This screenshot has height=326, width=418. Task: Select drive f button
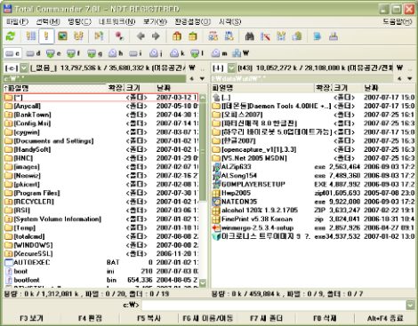[x=74, y=53]
